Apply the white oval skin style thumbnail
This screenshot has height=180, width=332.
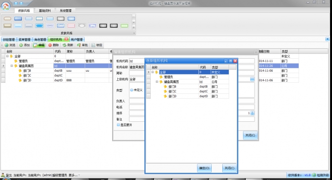(x=82, y=26)
